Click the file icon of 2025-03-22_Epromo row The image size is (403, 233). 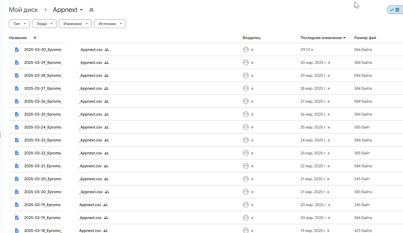click(x=17, y=153)
